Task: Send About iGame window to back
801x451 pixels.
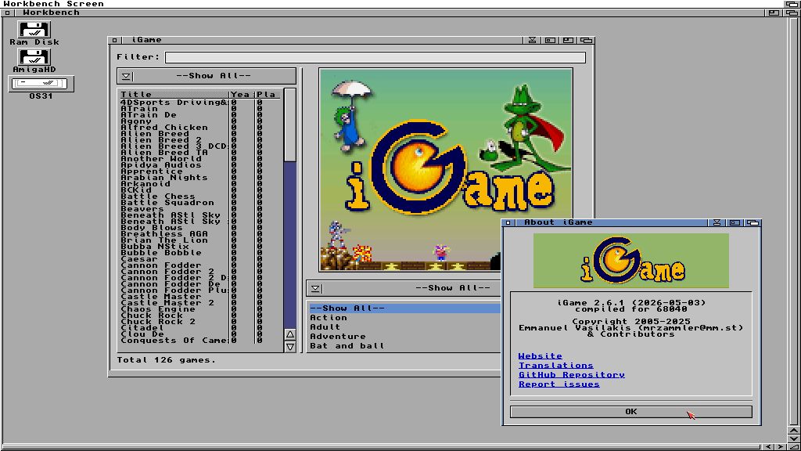Action: [753, 222]
